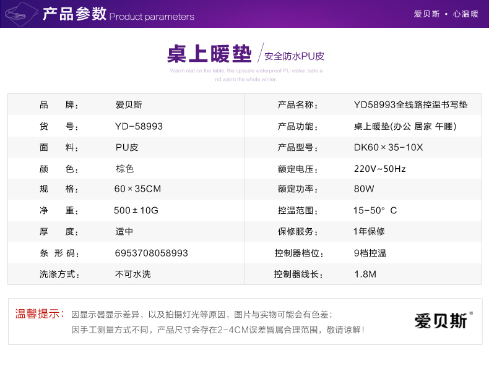Click the function value 桌上暖垫(办公 居家 午睡)
The width and height of the screenshot is (489, 366).
(405, 126)
